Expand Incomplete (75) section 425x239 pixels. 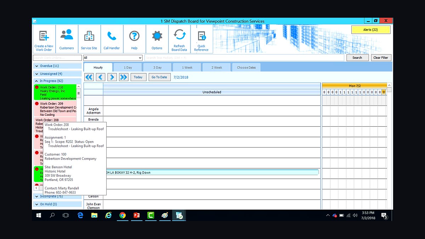click(57, 197)
